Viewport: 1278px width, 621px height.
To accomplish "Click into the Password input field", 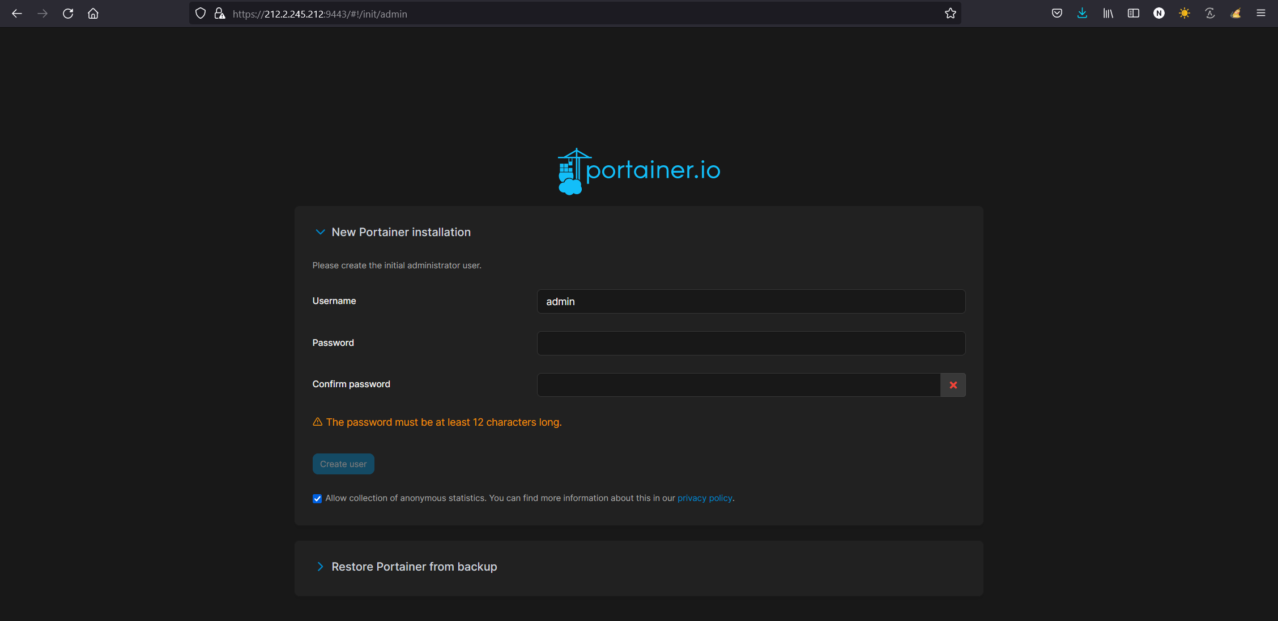I will click(751, 343).
